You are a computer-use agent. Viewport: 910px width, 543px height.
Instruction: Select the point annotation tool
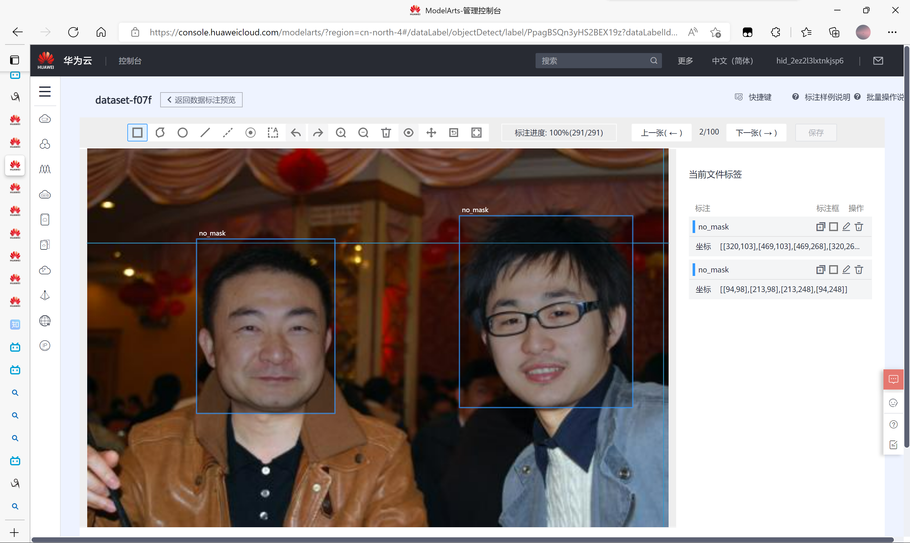(x=251, y=133)
